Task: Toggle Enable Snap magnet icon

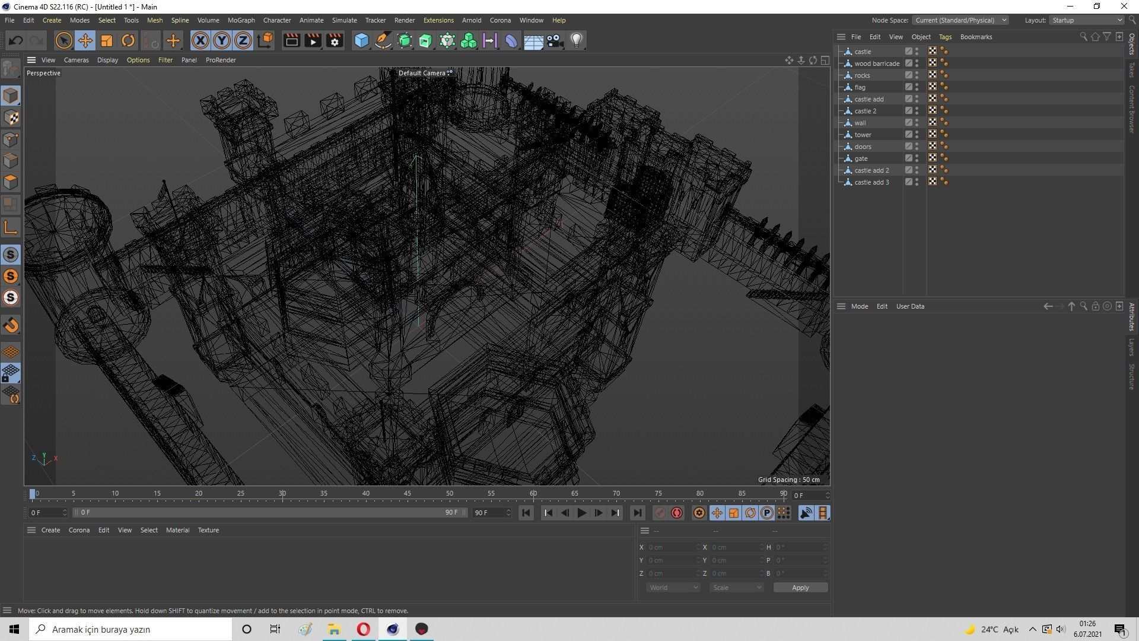Action: coord(11,325)
